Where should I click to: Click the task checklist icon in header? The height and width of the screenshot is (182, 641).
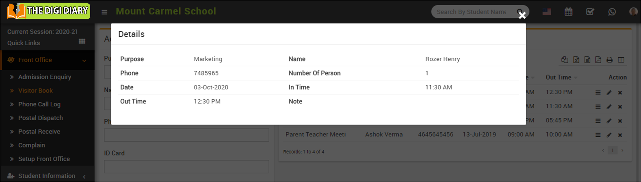point(590,12)
